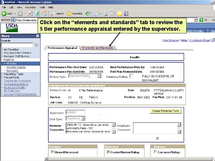Open the View menu
Image resolution: width=215 pixels, height=161 pixels.
(20, 7)
